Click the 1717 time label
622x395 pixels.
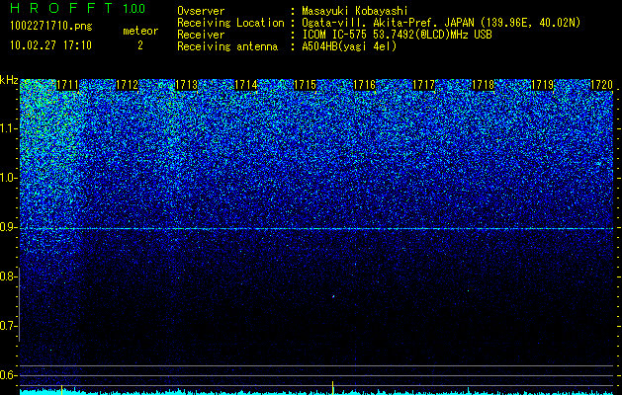[x=424, y=85]
